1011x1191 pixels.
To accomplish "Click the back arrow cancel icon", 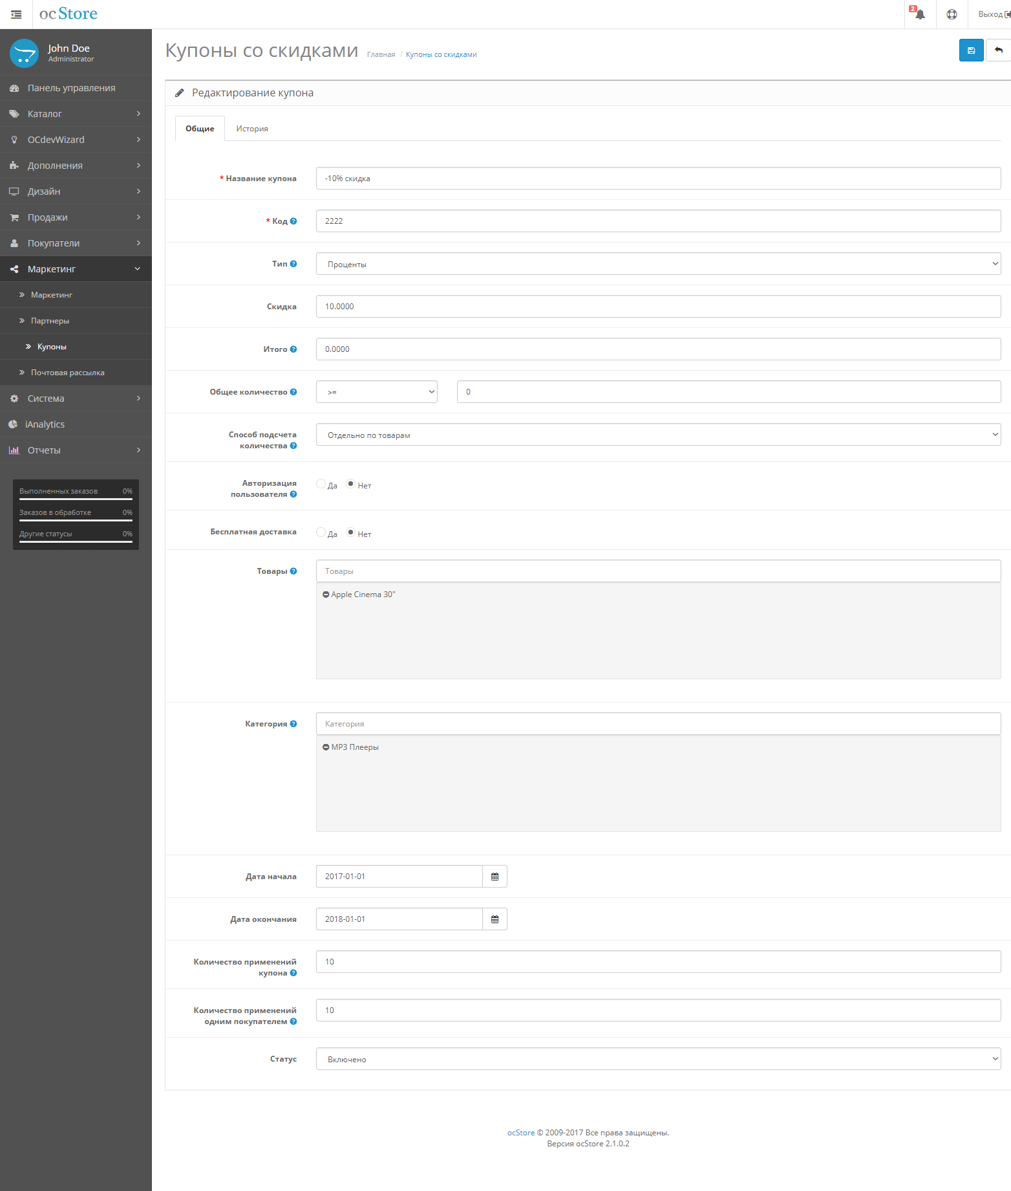I will pyautogui.click(x=999, y=50).
